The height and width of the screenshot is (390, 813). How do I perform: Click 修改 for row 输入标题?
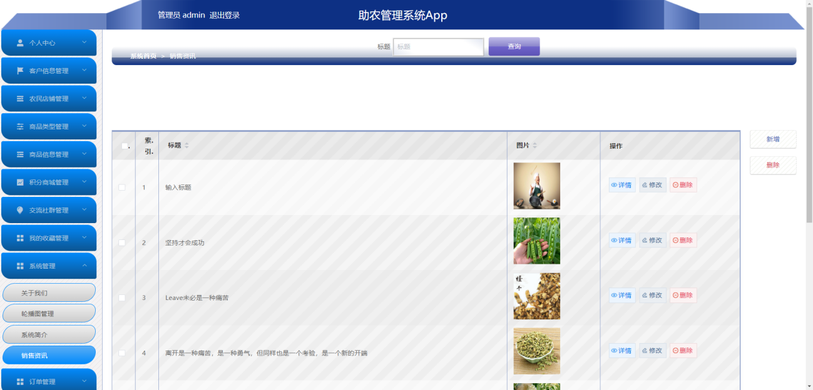653,185
